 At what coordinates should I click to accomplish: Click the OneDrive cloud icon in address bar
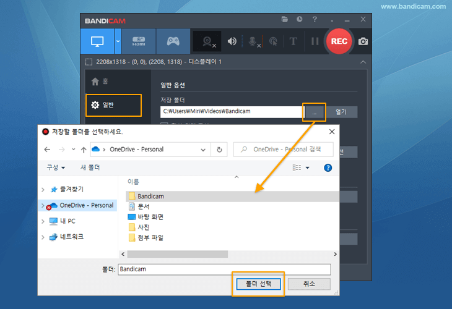(x=96, y=150)
